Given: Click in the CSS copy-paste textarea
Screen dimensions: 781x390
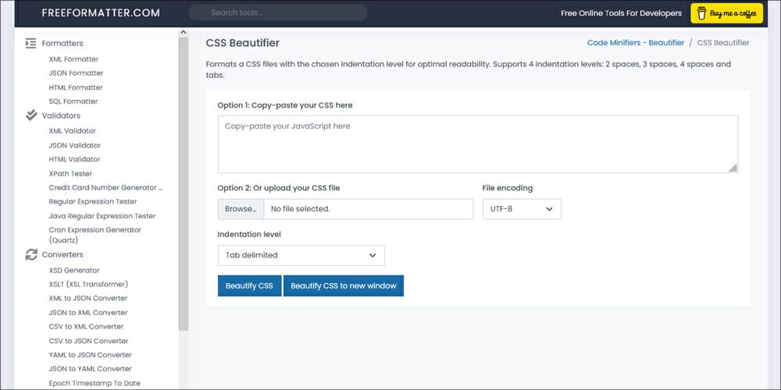Looking at the screenshot, I should coord(478,144).
